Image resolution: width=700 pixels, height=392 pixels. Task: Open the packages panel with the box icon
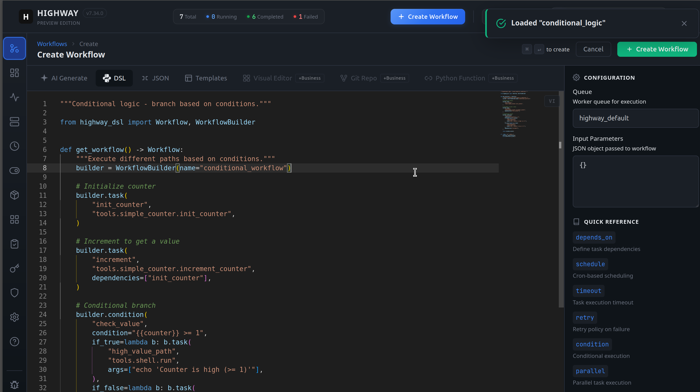click(14, 195)
